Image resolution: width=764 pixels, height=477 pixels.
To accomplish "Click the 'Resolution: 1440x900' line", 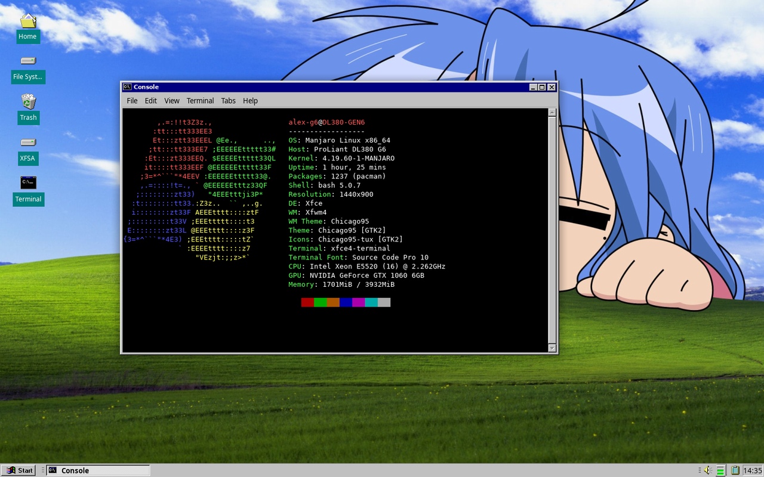I will 331,194.
